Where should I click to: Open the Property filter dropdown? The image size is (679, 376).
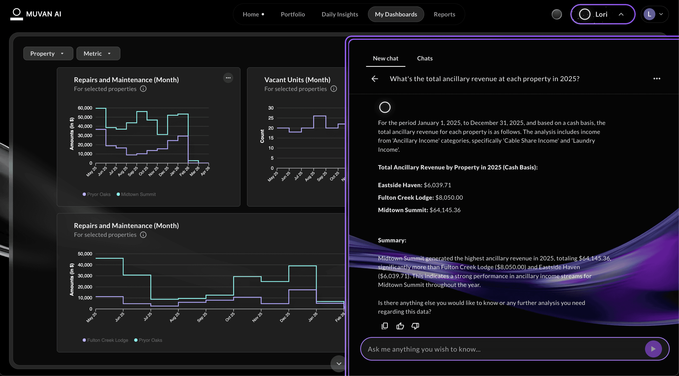[x=48, y=54]
